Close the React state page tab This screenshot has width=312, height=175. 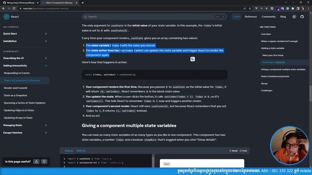(77, 3)
